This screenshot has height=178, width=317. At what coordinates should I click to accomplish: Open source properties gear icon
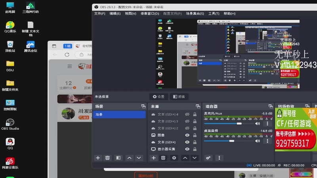click(x=174, y=158)
